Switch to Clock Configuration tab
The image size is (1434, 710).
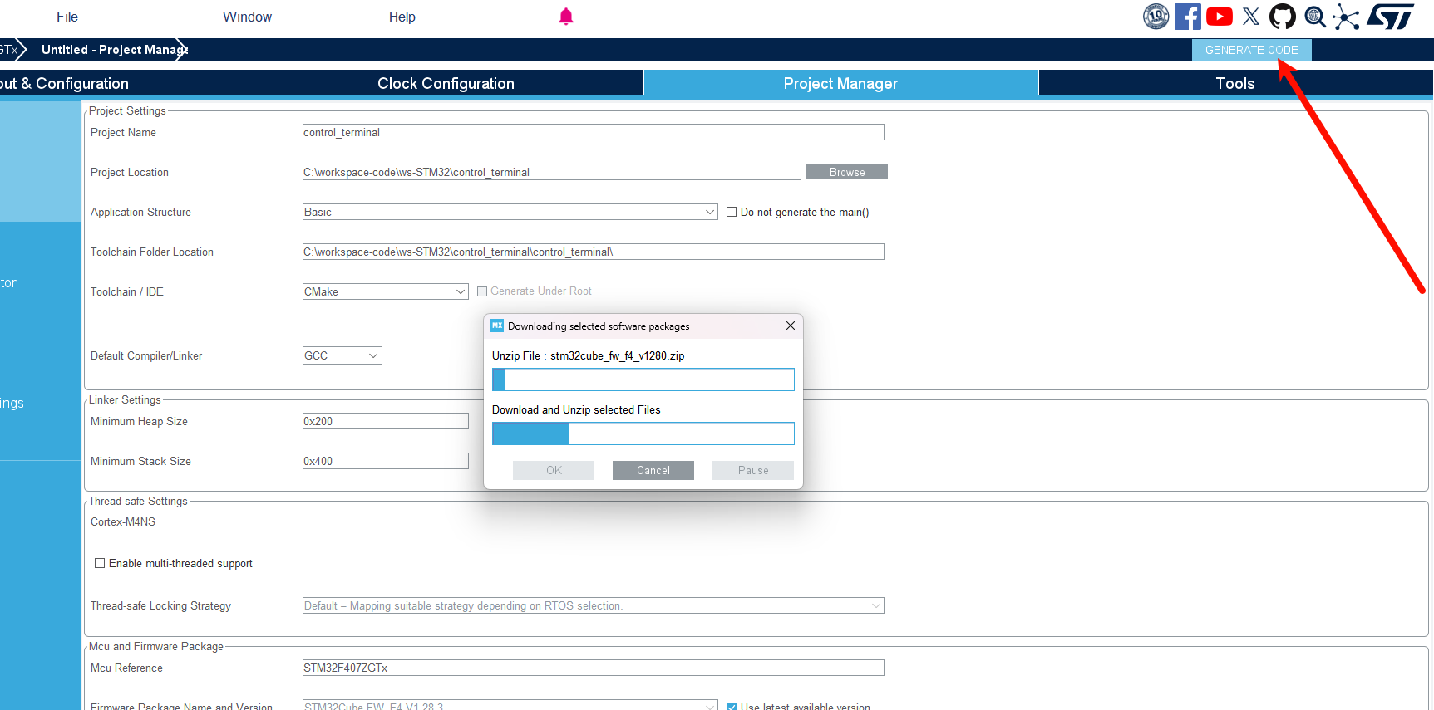point(446,83)
